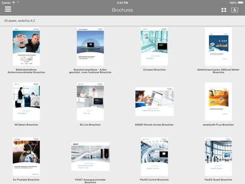Open ESSER Remote Access brochure thumbnail
The image size is (245, 184).
click(x=154, y=102)
